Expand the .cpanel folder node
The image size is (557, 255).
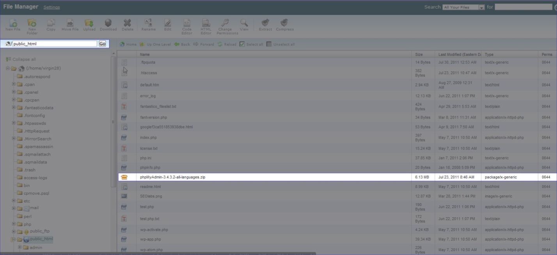click(x=14, y=92)
